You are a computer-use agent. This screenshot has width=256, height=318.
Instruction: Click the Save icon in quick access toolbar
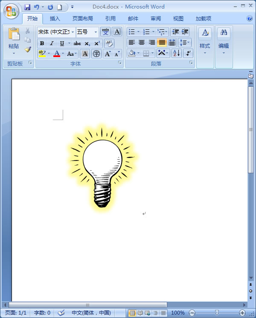click(x=28, y=7)
